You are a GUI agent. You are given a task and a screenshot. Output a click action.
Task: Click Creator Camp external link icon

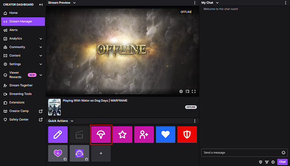tap(41, 111)
